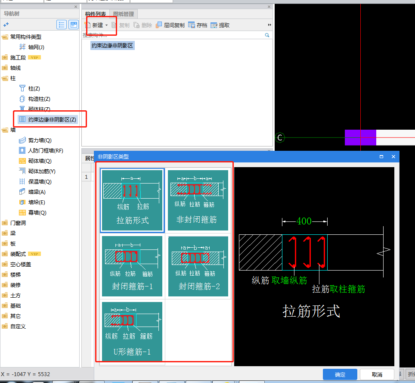
Task: Click the green 400 dimension value
Action: [x=304, y=221]
